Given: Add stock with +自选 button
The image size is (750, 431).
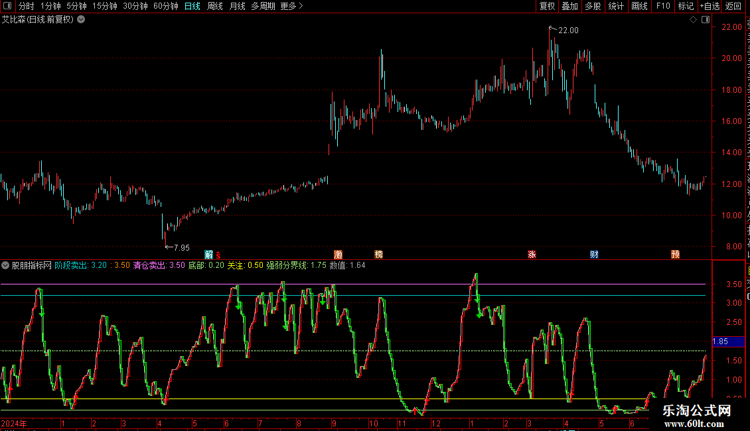Looking at the screenshot, I should coord(710,6).
